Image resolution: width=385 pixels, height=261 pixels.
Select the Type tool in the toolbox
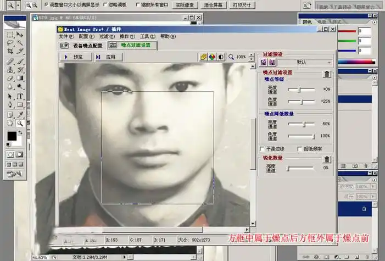[20, 97]
